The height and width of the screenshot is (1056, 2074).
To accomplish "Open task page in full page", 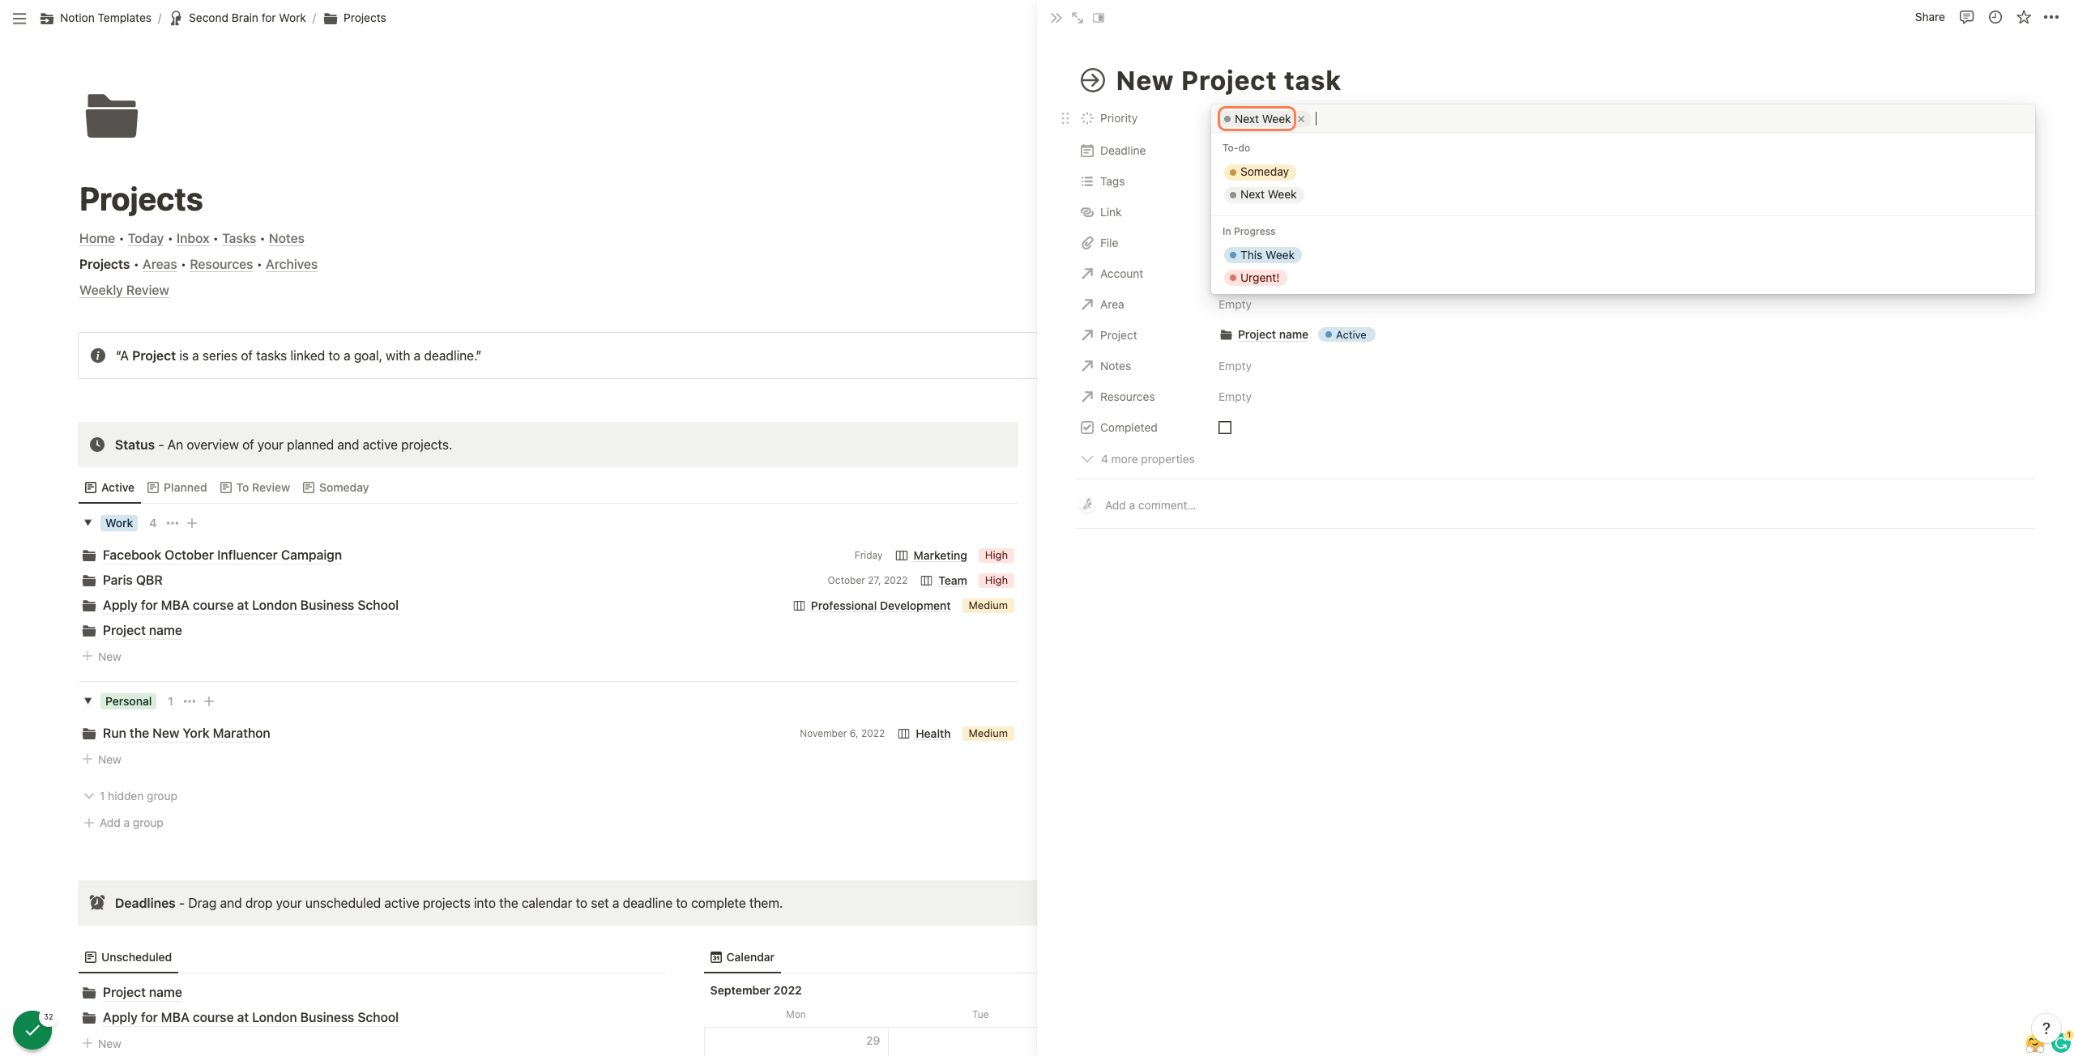I will tap(1078, 18).
